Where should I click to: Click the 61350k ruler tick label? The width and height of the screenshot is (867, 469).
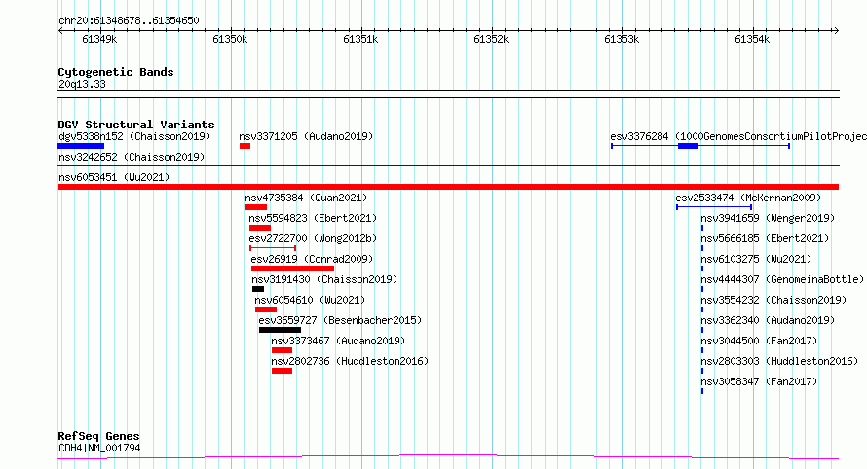(230, 39)
